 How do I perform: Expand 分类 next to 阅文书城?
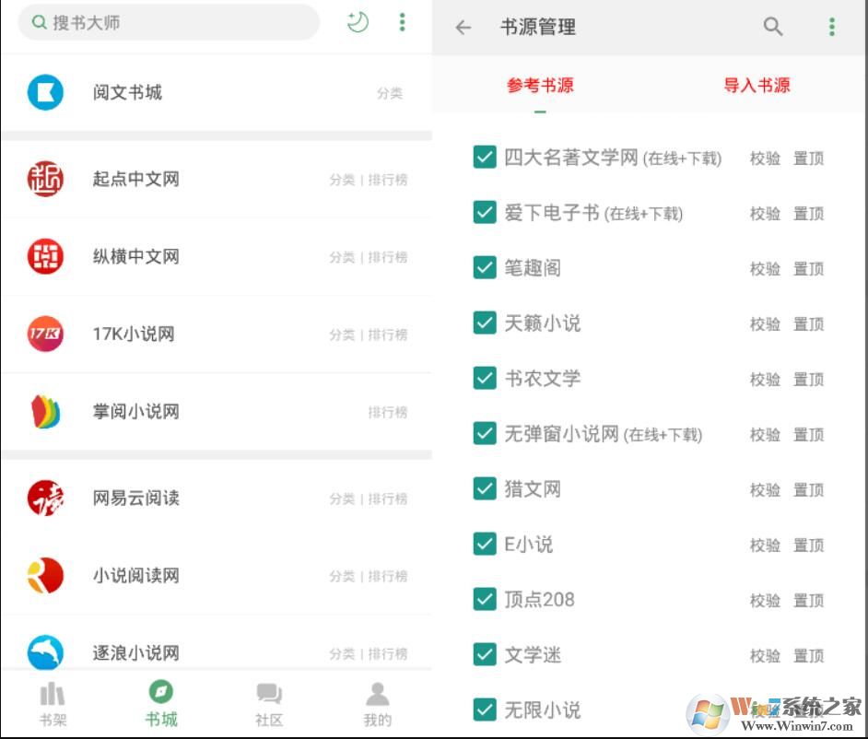pos(389,93)
